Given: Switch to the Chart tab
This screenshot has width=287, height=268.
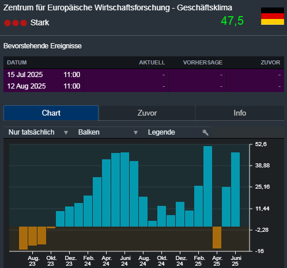Looking at the screenshot, I should (x=51, y=113).
